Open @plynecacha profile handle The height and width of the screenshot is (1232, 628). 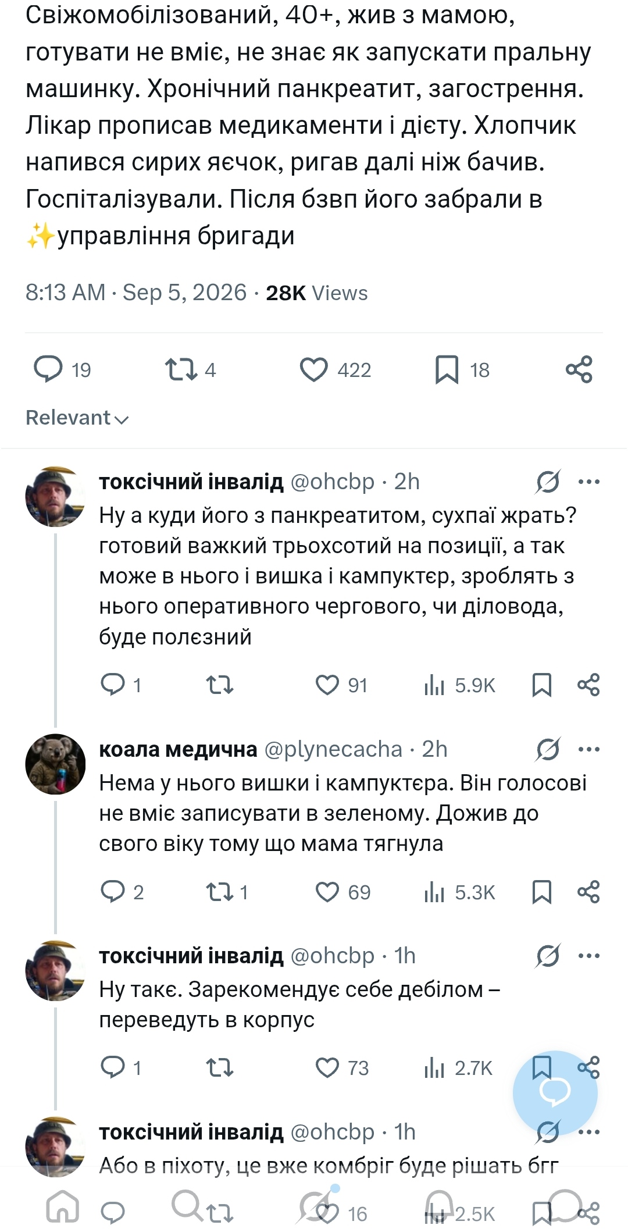coord(333,749)
